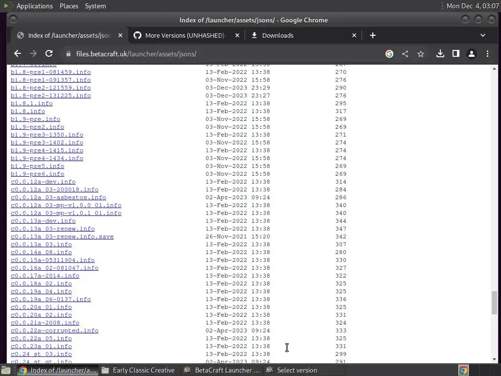Open the System menu
The height and width of the screenshot is (376, 501).
point(95,6)
